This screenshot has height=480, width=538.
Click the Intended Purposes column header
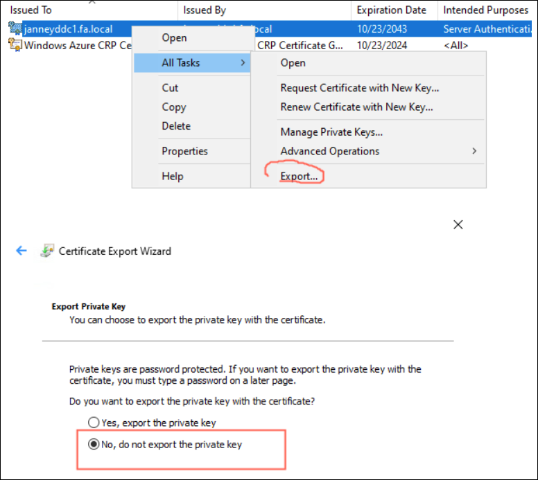[485, 10]
